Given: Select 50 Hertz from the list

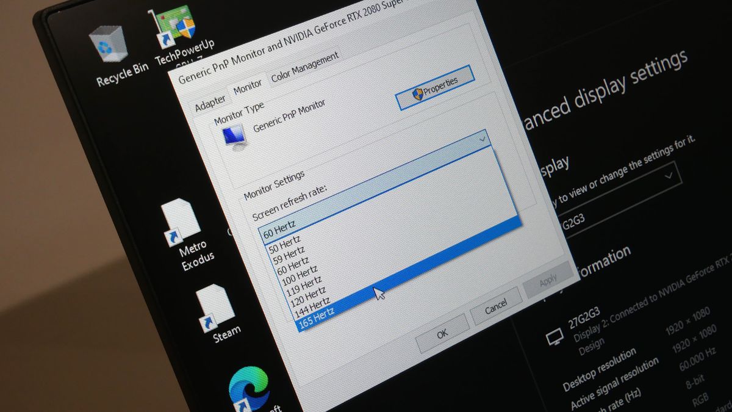Looking at the screenshot, I should point(285,244).
